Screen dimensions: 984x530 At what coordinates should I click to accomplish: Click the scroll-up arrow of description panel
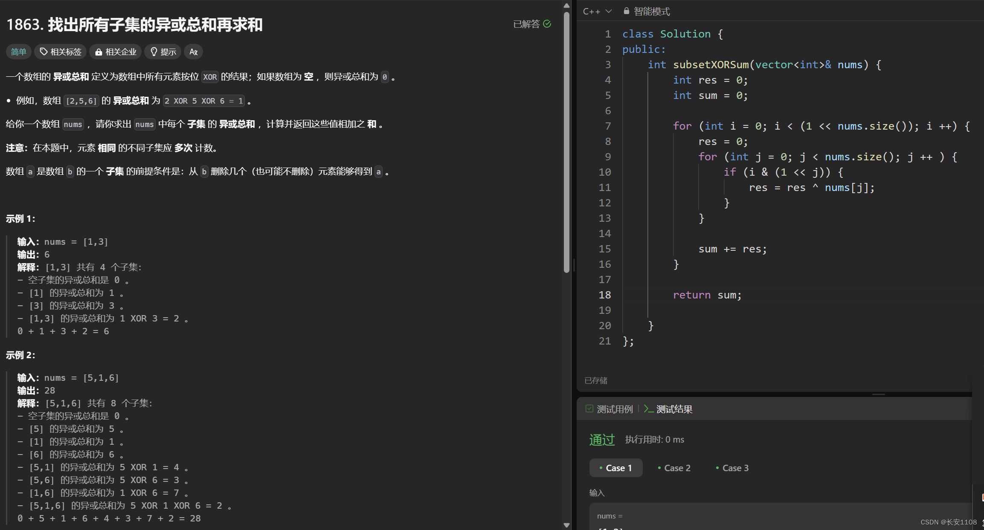click(x=566, y=6)
